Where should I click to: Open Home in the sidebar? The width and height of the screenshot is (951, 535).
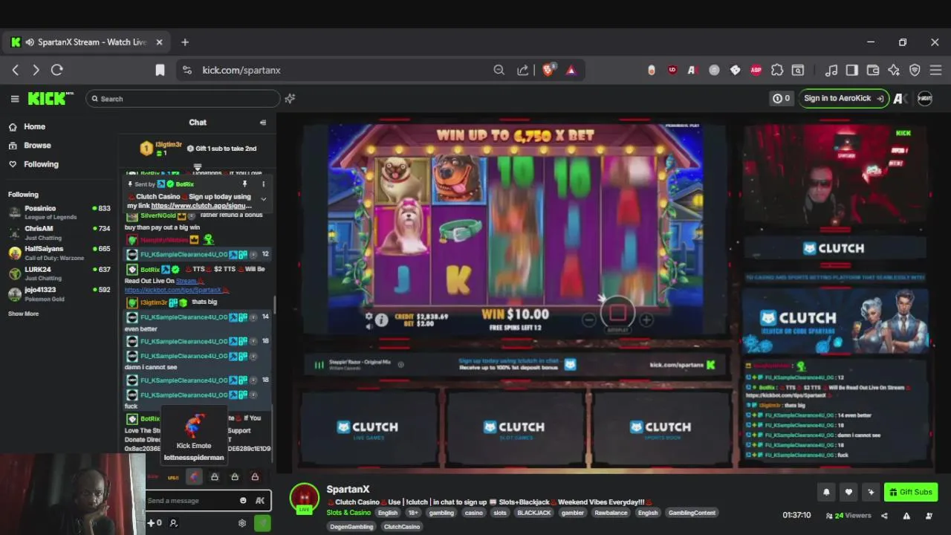click(34, 126)
